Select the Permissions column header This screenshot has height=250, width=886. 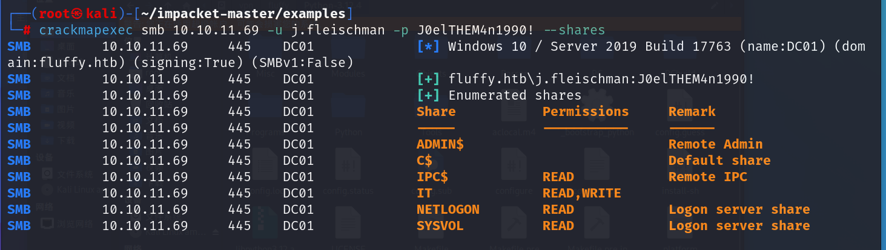tap(586, 112)
